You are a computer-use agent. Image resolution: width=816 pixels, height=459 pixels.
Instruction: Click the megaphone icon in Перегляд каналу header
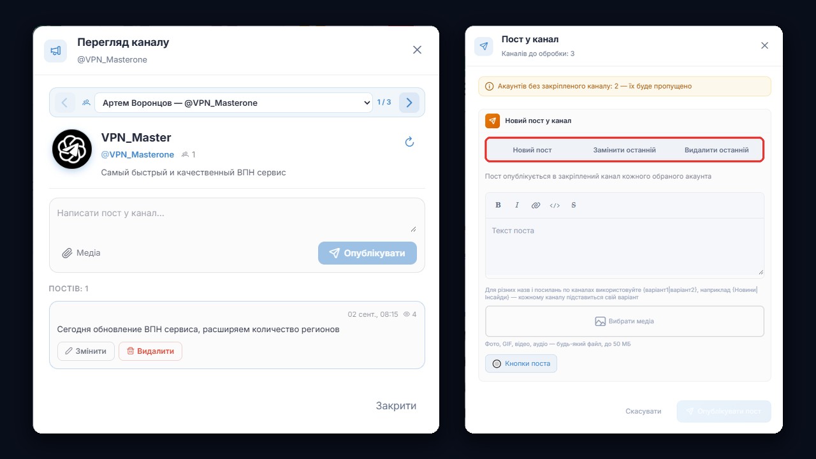[55, 51]
